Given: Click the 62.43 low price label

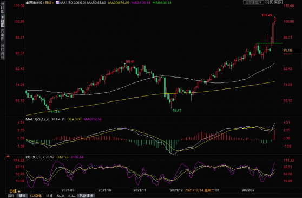Looking at the screenshot, I should point(177,110).
